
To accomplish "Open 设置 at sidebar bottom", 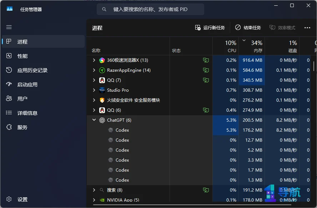I will pos(43,199).
